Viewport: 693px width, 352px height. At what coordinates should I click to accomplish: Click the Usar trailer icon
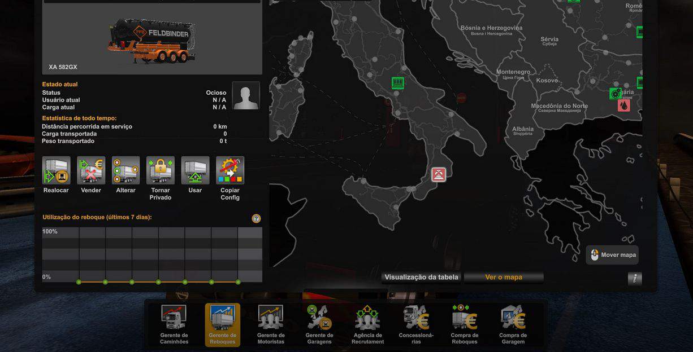(x=195, y=170)
